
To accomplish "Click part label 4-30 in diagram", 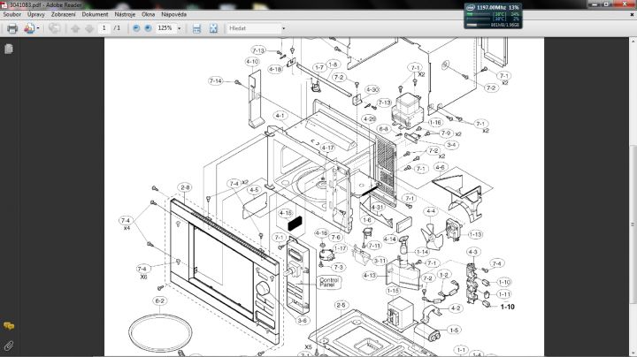I will (372, 89).
